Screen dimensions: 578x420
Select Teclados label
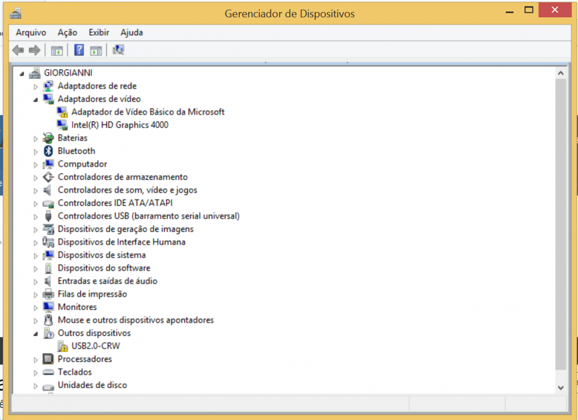click(x=75, y=372)
